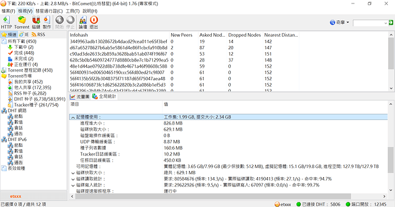Click the 退出 exit toolbar icon
This screenshot has width=395, height=207.
click(94, 22)
